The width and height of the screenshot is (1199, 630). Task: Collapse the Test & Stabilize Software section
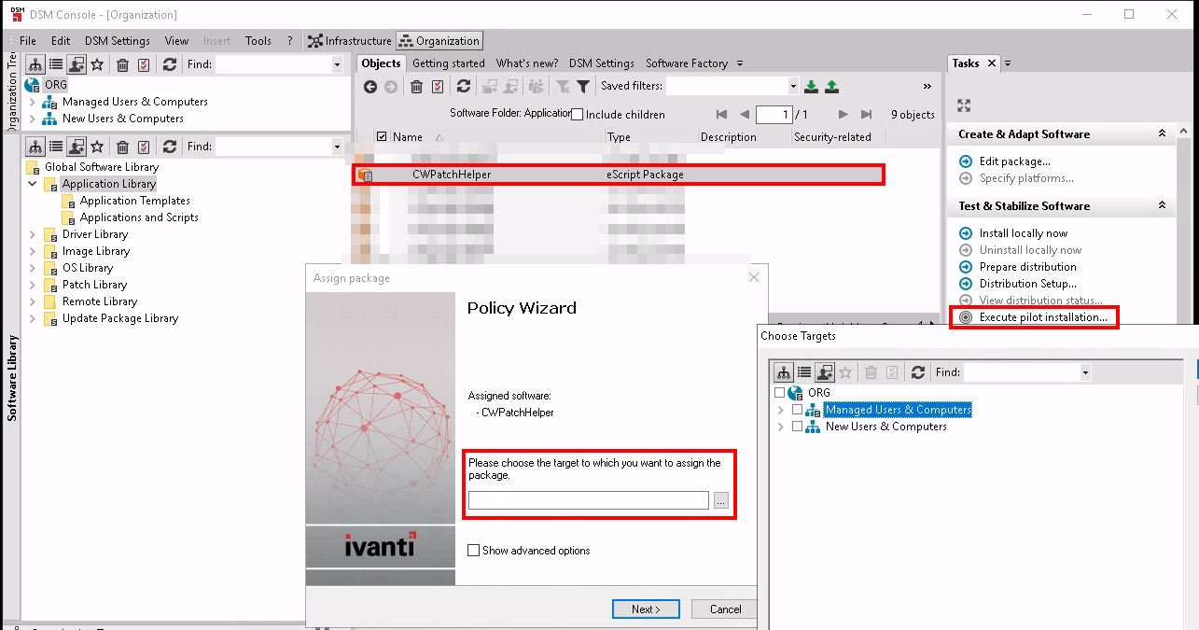[x=1162, y=206]
